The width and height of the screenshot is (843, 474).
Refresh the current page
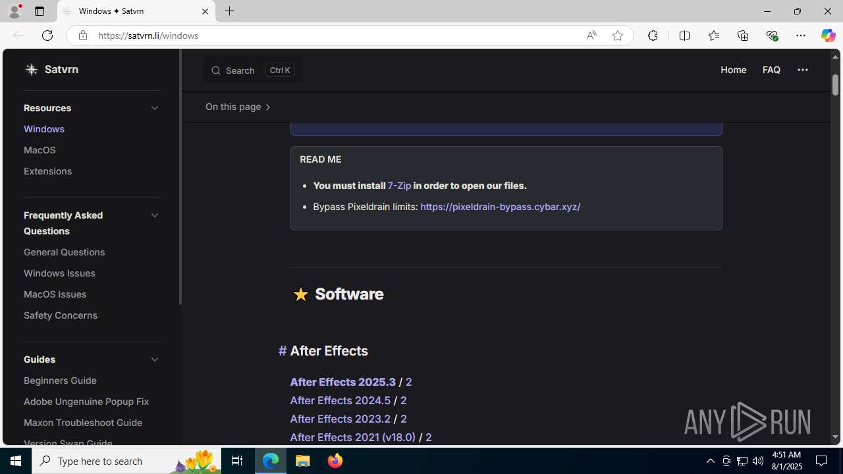click(47, 36)
